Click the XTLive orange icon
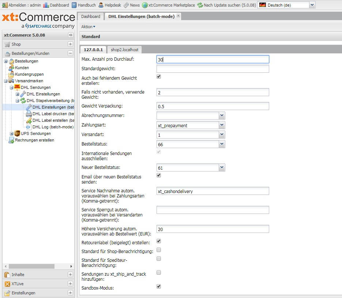The image size is (342, 298). (x=7, y=284)
